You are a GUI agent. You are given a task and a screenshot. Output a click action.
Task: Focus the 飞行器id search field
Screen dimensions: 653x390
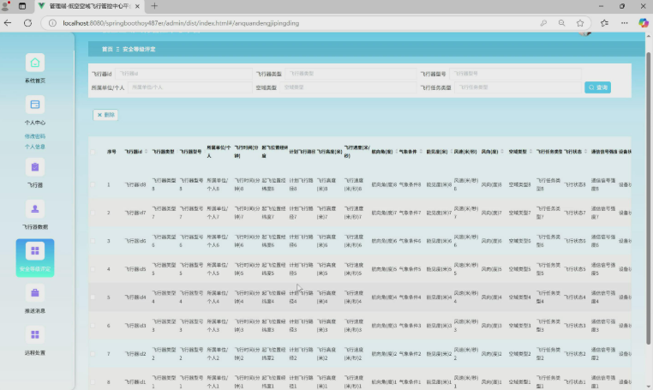pos(183,74)
